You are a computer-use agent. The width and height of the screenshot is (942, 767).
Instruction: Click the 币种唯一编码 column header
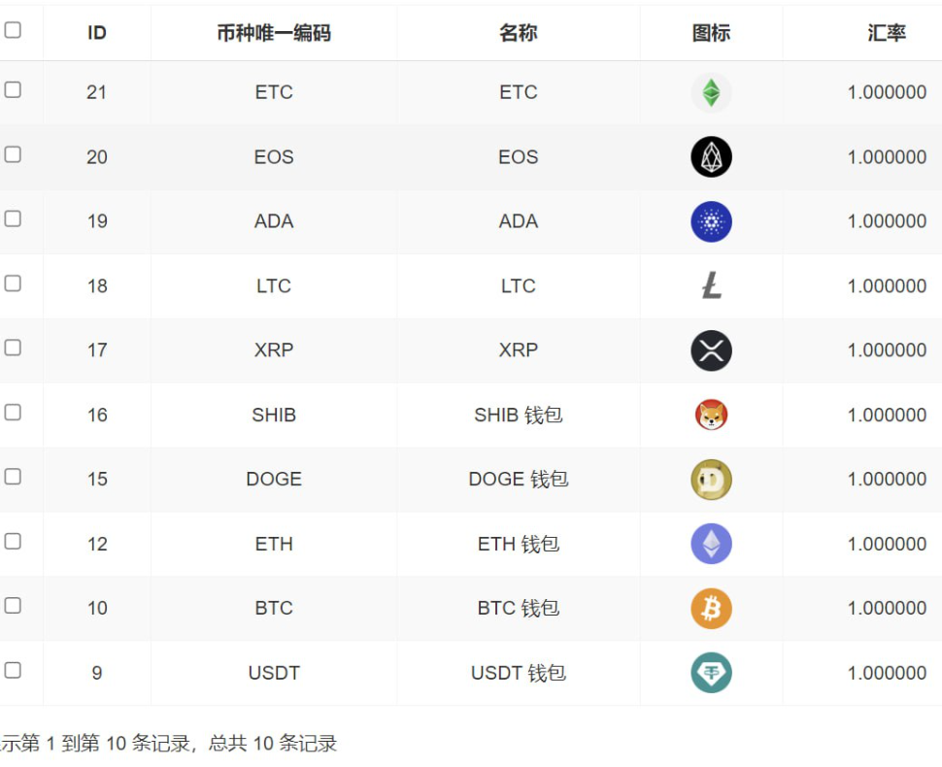(x=274, y=33)
